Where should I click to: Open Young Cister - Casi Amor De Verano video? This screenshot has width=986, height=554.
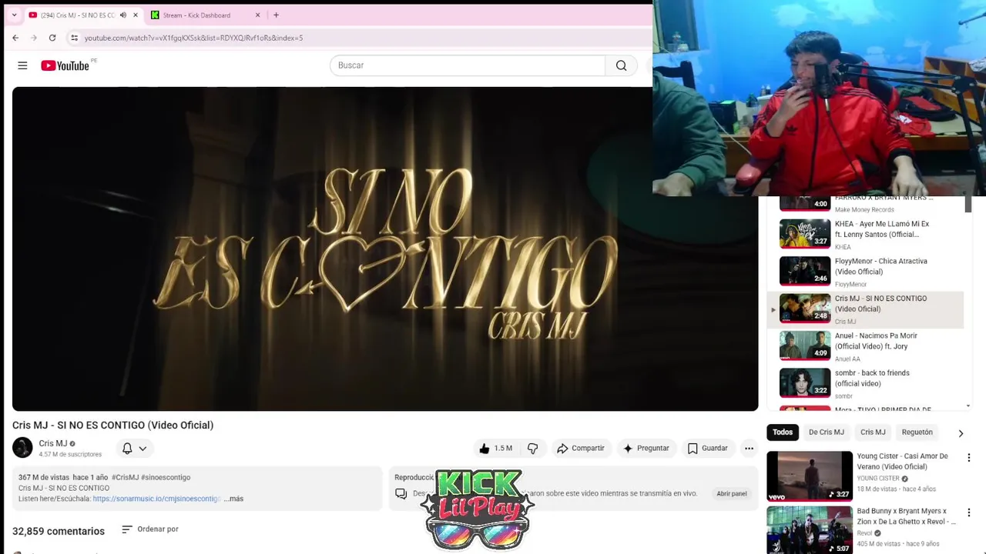pos(902,462)
